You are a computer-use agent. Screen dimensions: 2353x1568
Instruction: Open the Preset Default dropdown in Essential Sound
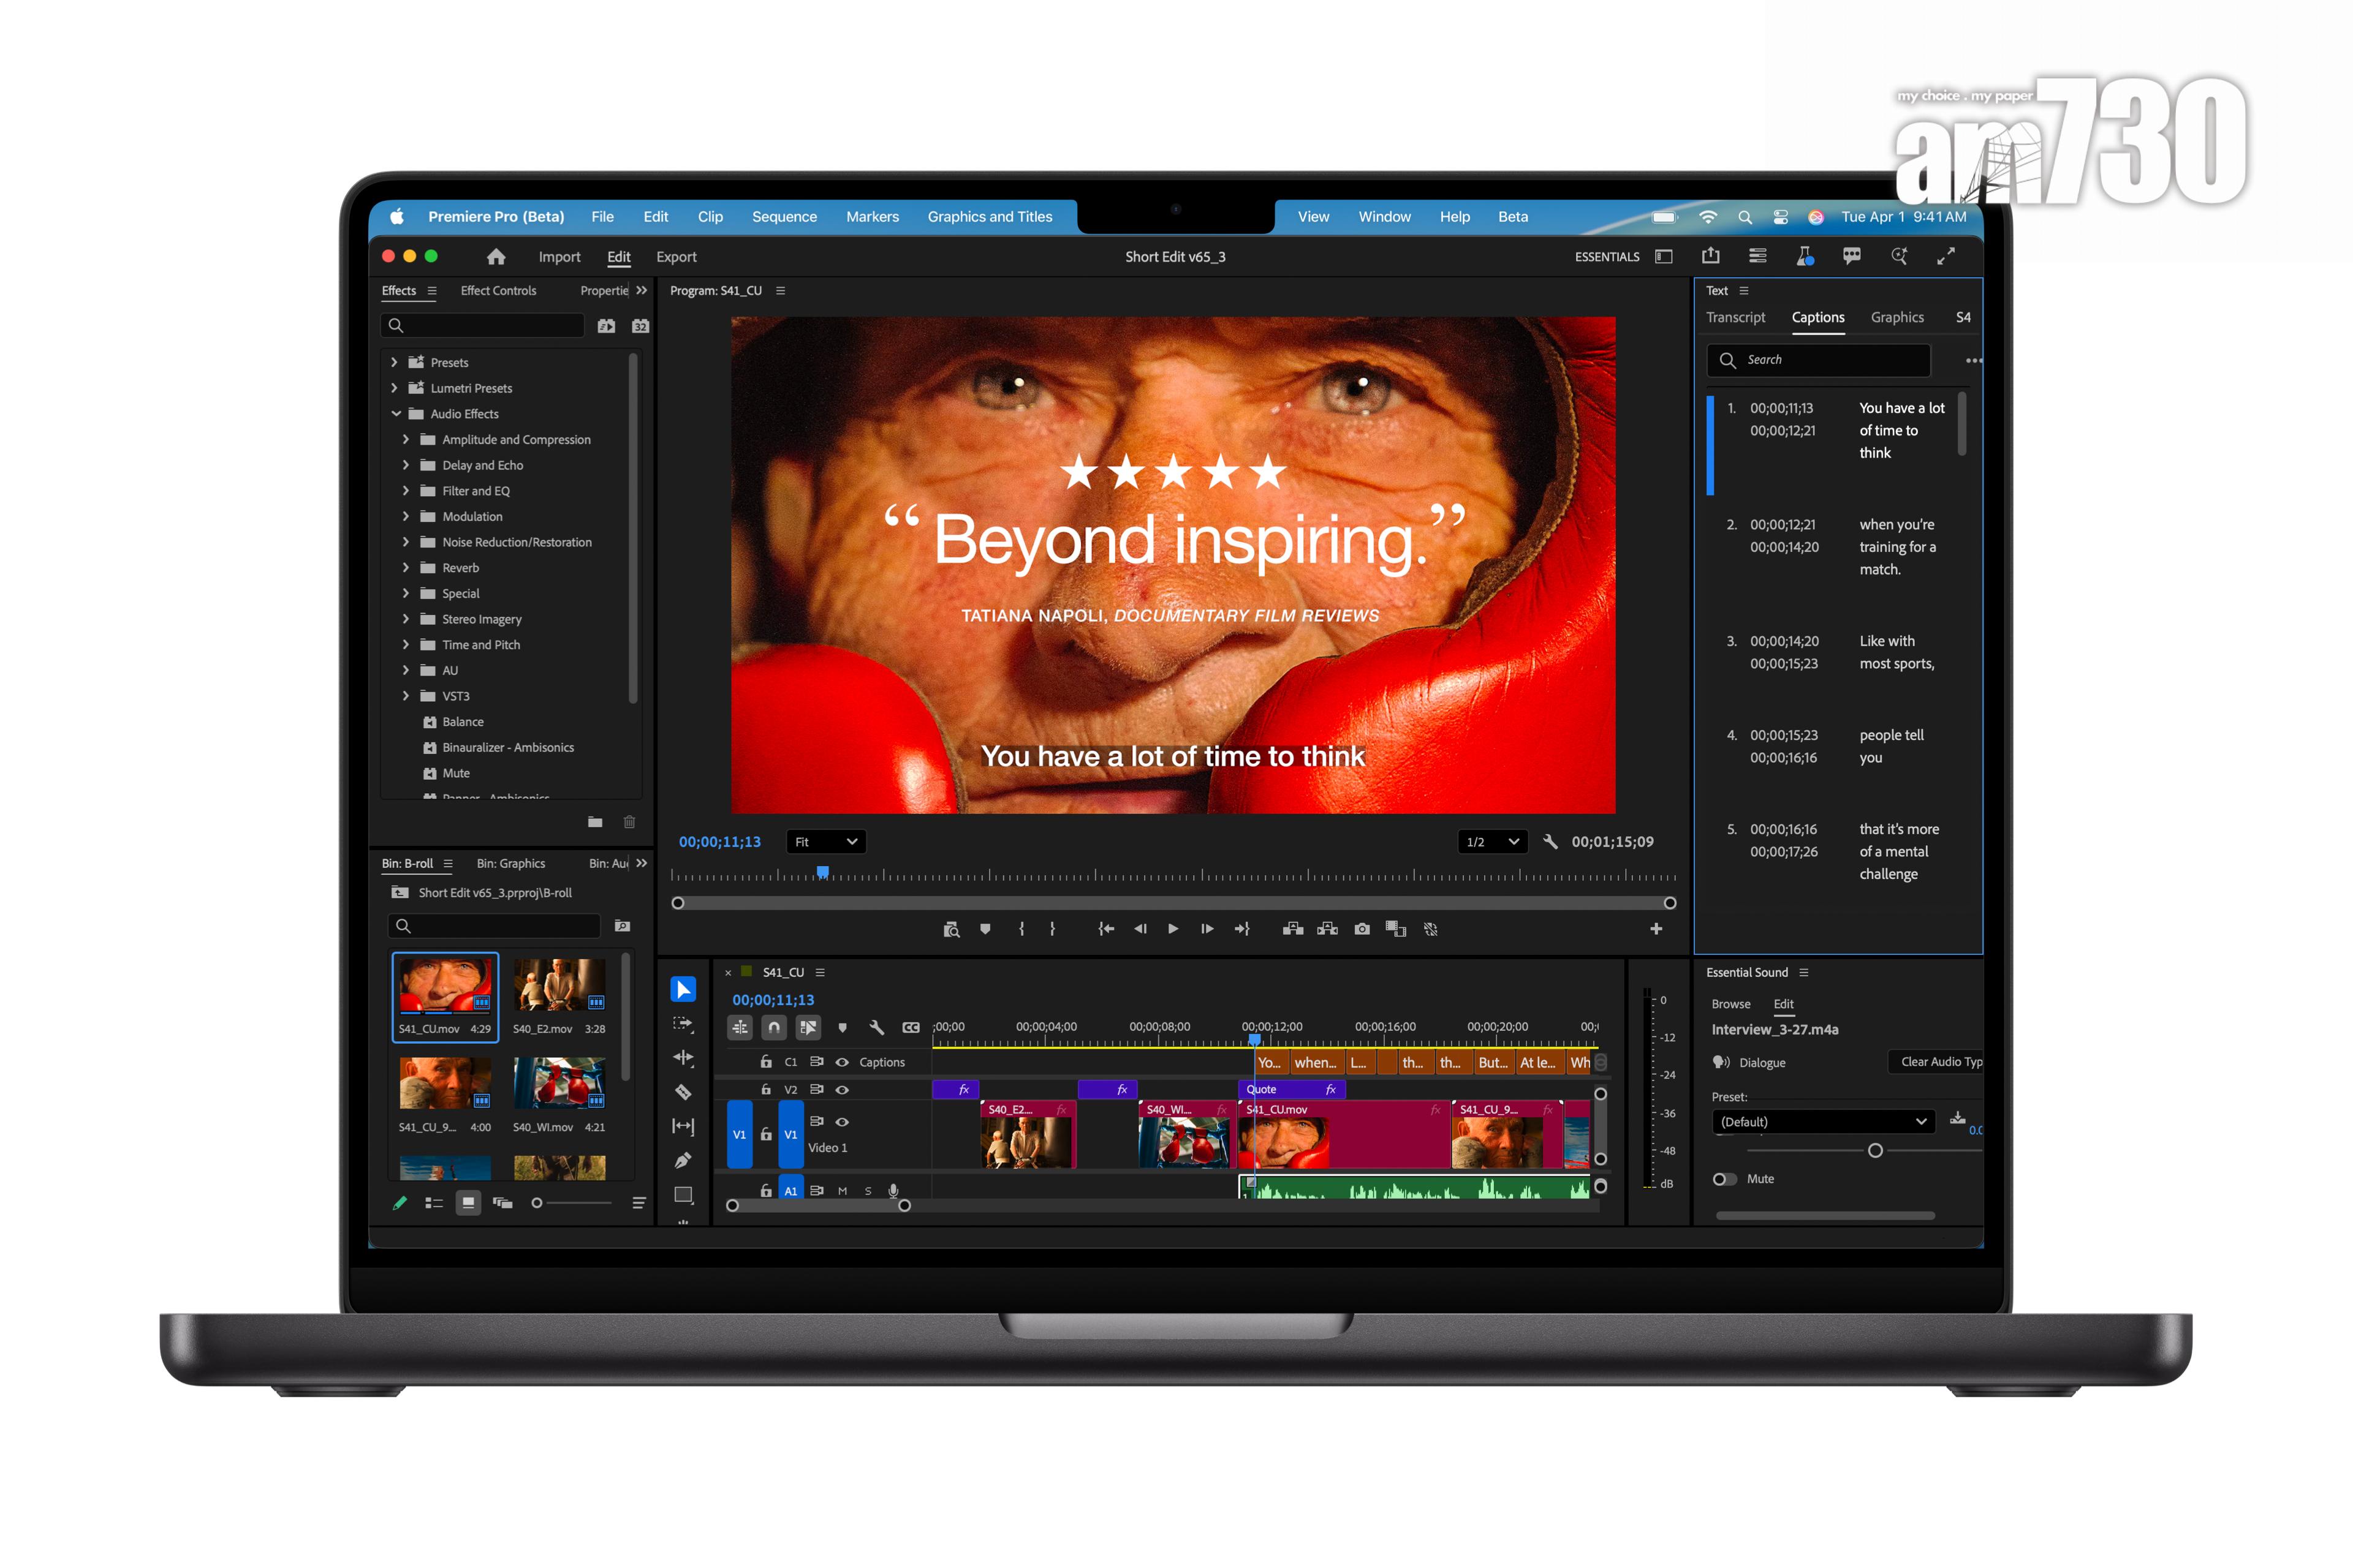pos(1823,1121)
